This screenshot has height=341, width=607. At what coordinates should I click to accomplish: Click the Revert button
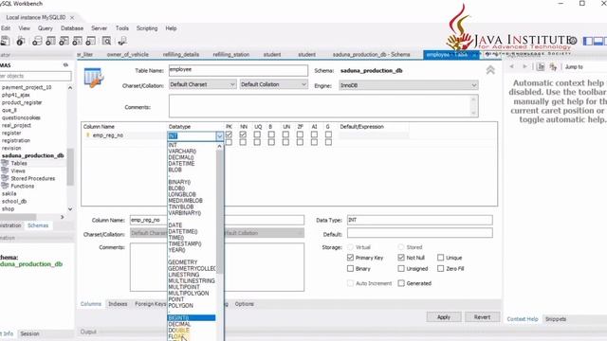click(x=482, y=317)
